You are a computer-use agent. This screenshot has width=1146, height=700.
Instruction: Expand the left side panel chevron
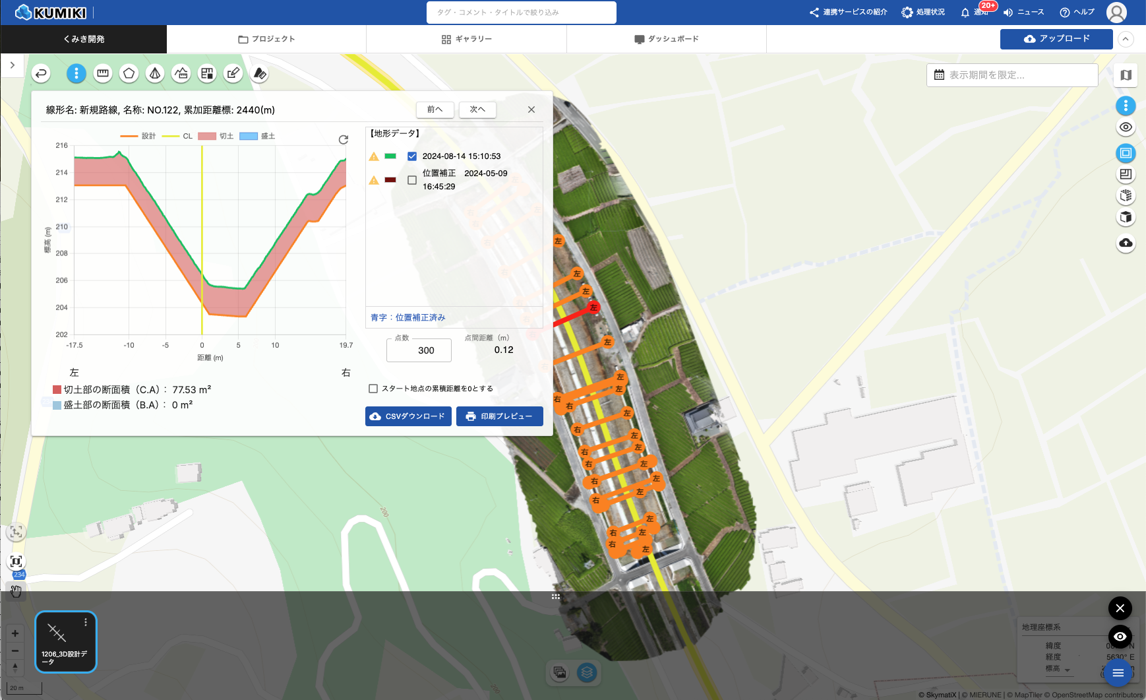point(13,65)
